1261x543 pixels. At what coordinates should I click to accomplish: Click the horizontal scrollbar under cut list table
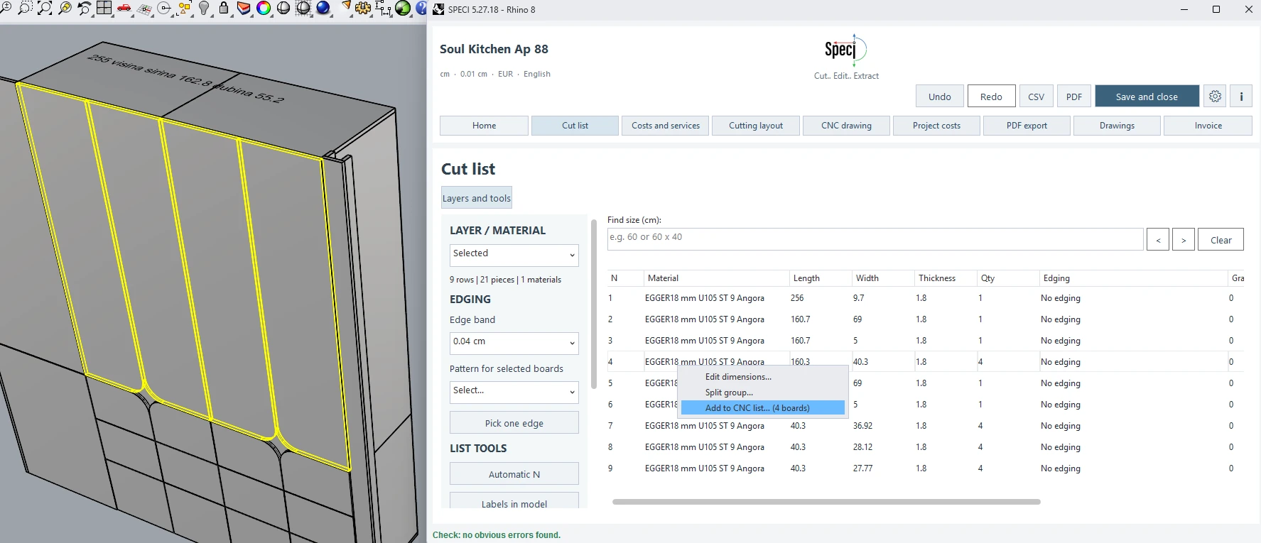[x=826, y=502]
